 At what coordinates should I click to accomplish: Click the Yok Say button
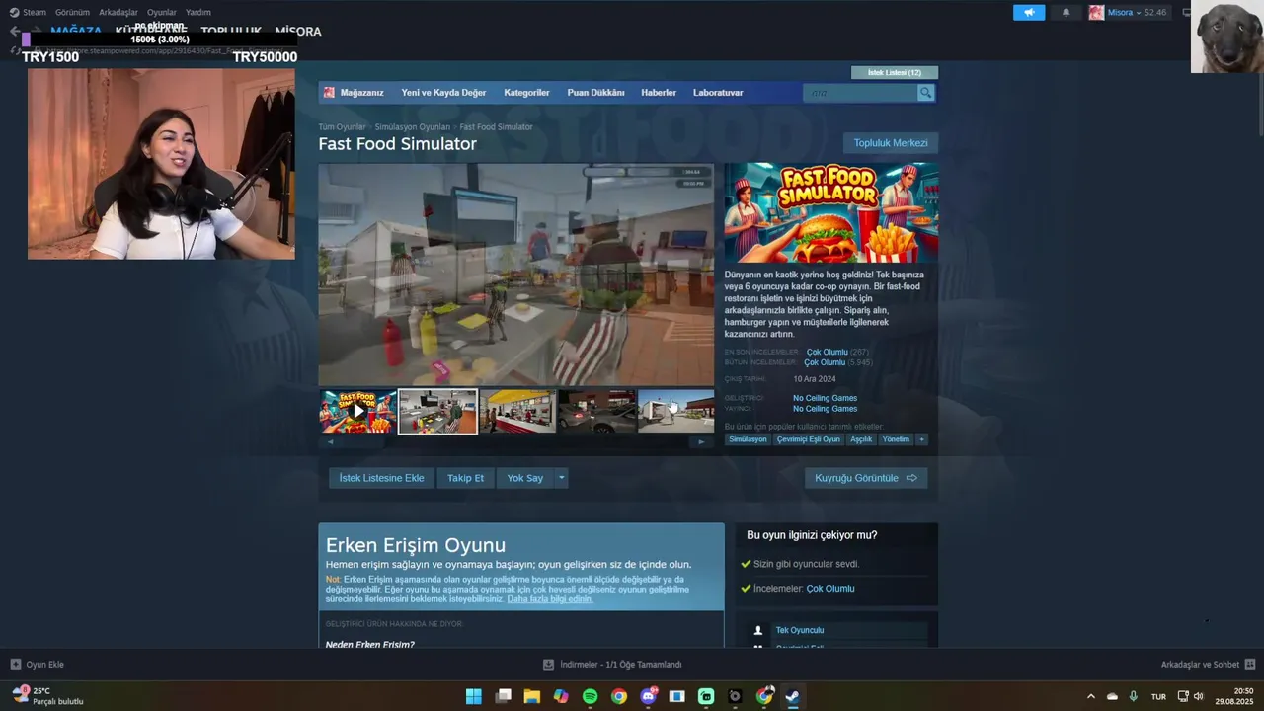[x=525, y=478]
